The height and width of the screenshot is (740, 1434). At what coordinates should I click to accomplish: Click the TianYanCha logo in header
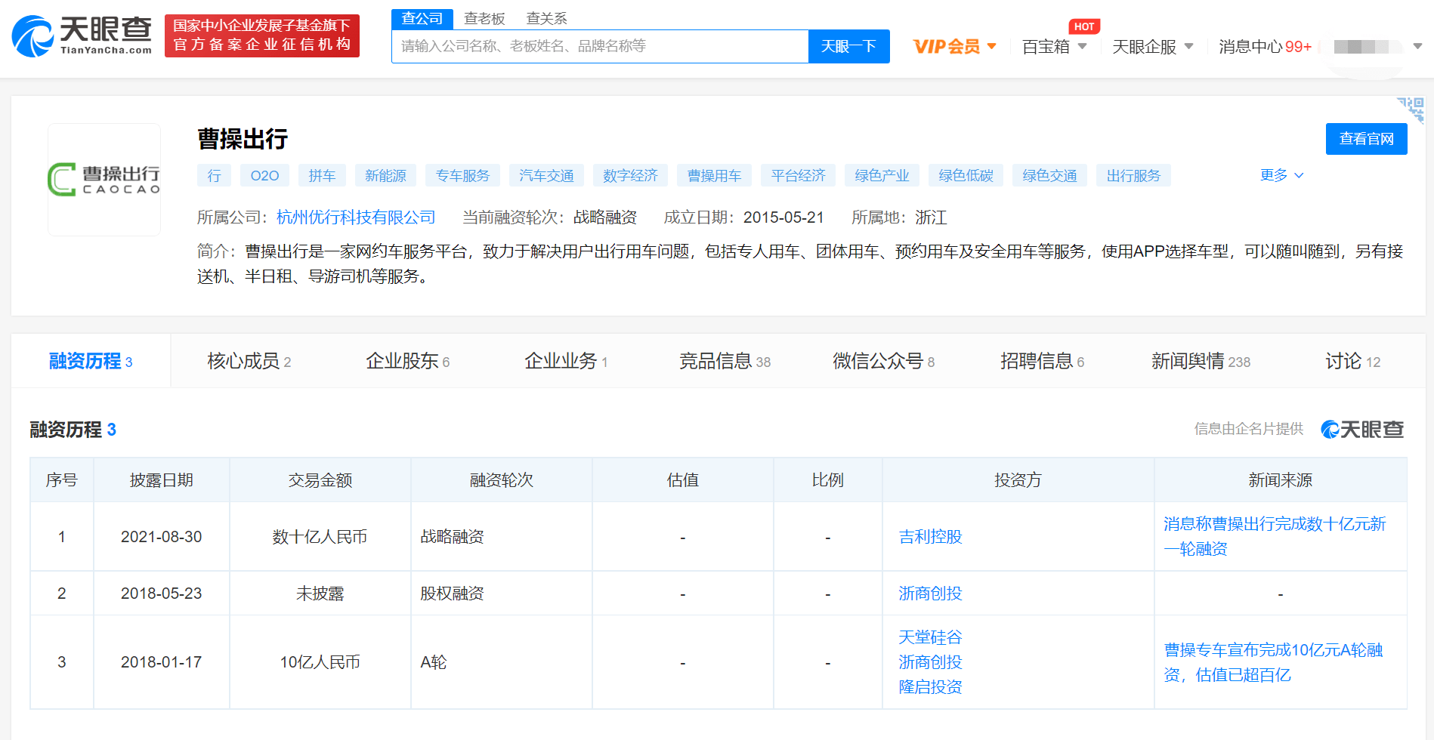[82, 35]
